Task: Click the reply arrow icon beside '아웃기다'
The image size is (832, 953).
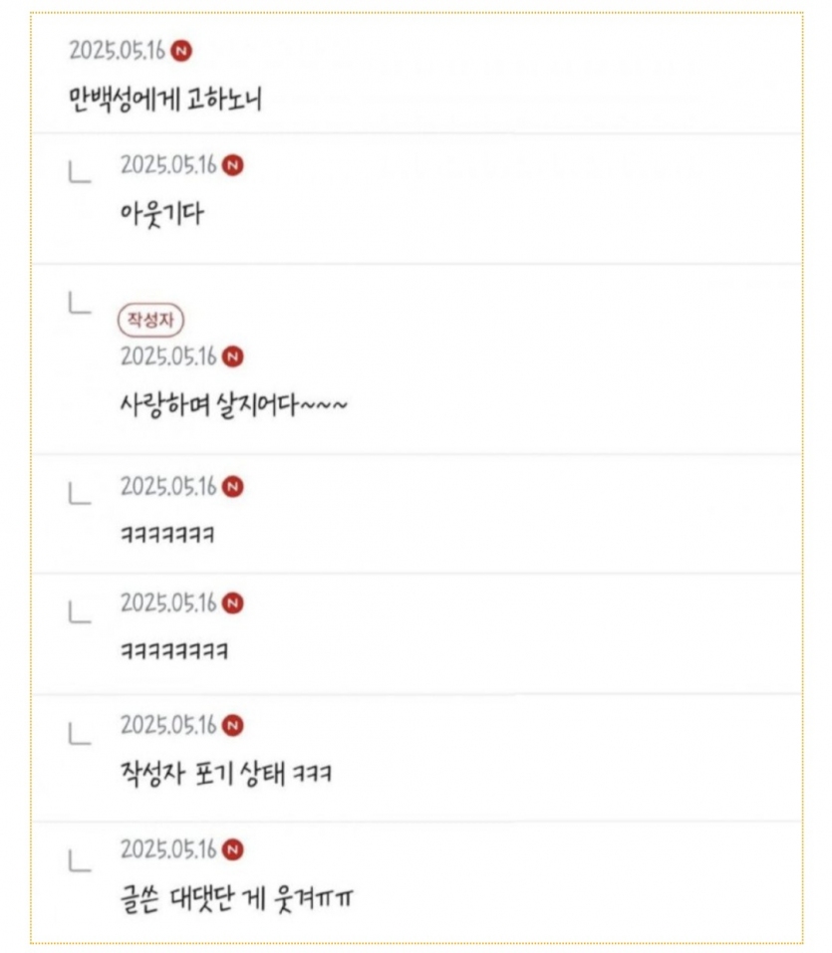Action: click(x=80, y=171)
